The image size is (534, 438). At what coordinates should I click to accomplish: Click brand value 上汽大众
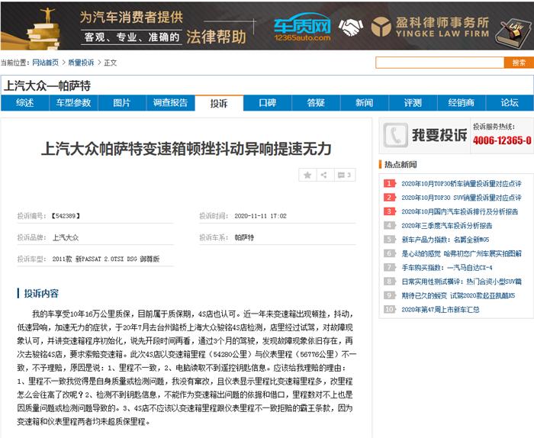pyautogui.click(x=66, y=238)
